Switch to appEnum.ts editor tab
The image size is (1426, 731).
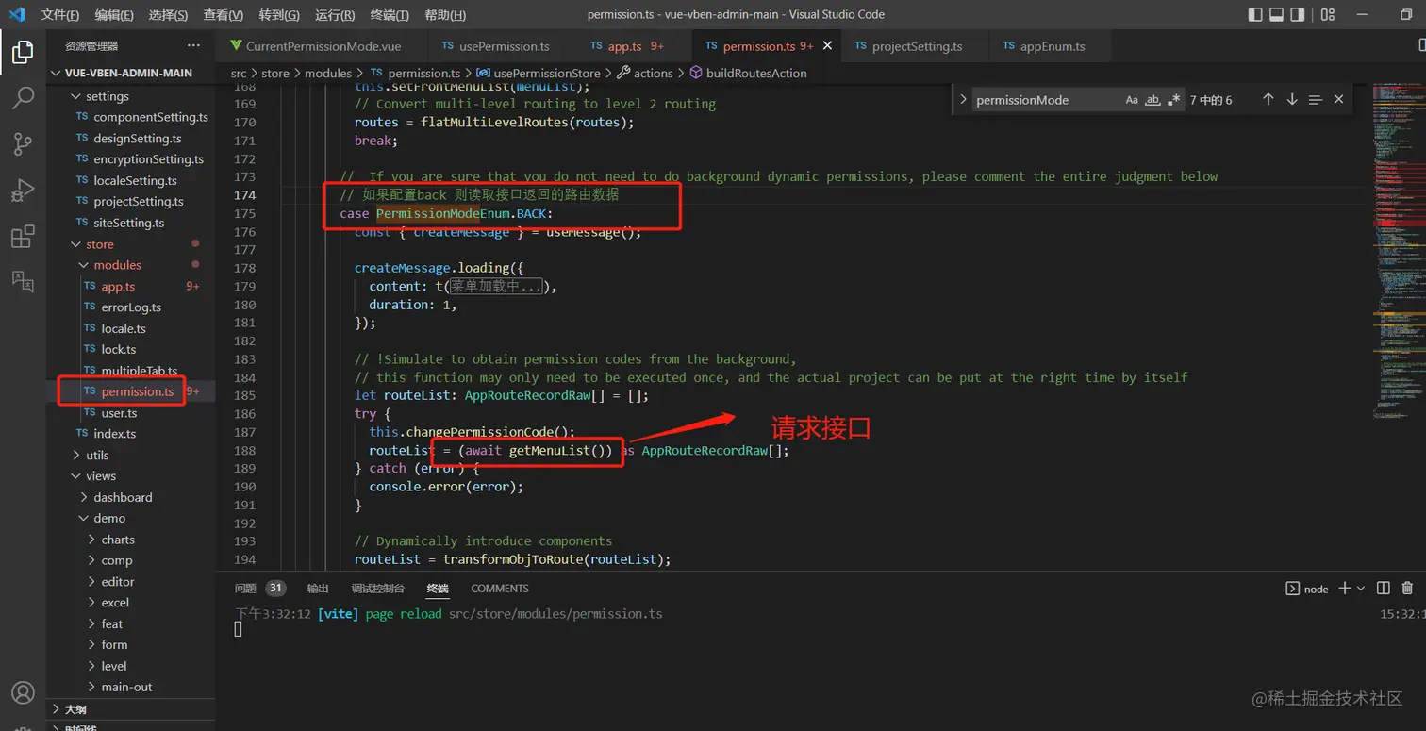tap(1051, 45)
